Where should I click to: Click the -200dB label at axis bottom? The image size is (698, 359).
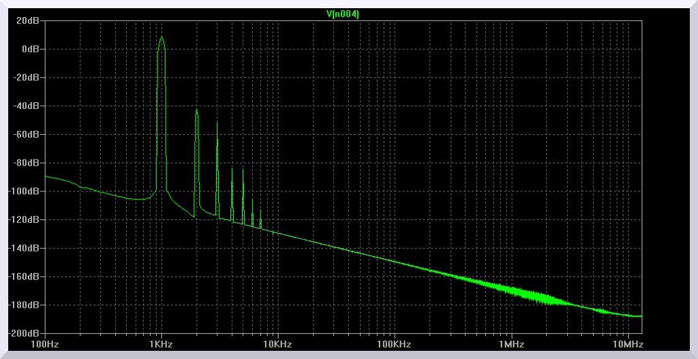click(25, 334)
